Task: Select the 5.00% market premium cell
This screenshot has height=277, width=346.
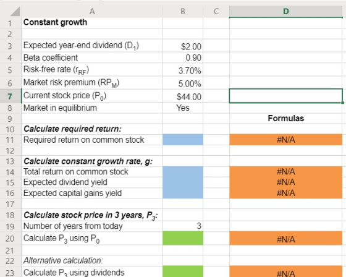Action: 183,83
